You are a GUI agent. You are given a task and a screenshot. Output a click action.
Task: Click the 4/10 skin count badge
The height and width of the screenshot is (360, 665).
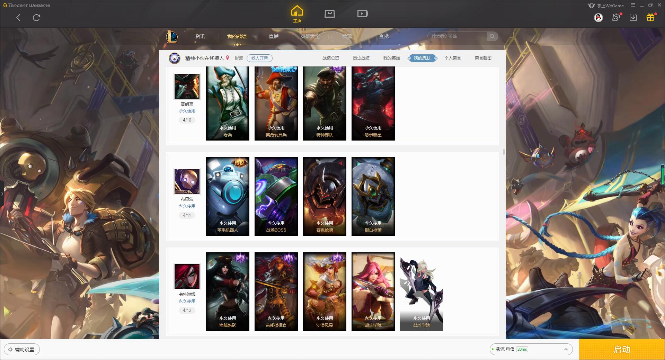point(187,120)
